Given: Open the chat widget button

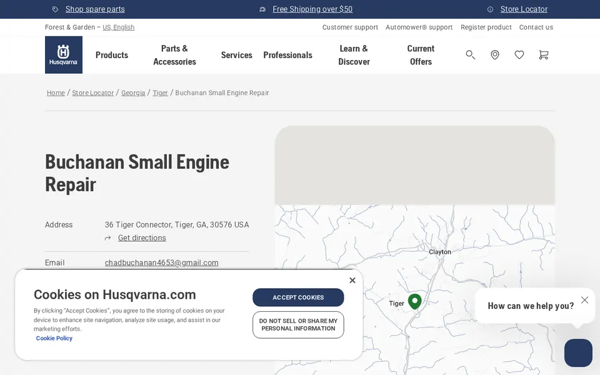Looking at the screenshot, I should [578, 352].
